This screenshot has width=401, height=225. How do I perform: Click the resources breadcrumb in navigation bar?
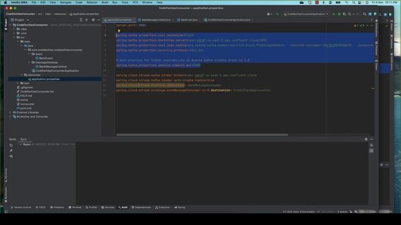60,14
